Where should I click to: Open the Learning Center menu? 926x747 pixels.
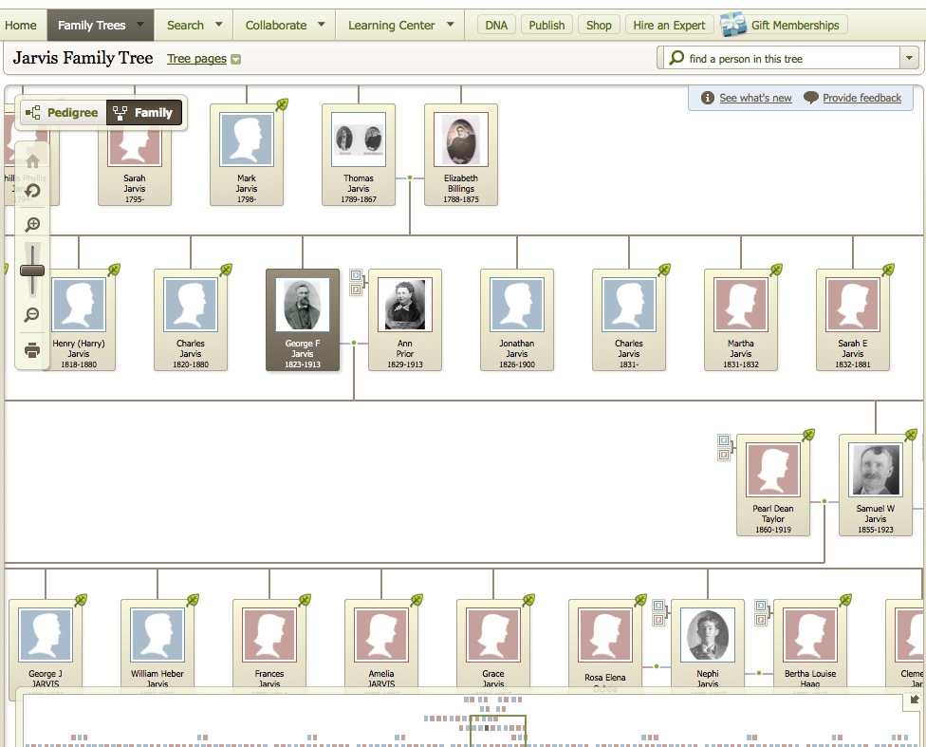[x=400, y=25]
